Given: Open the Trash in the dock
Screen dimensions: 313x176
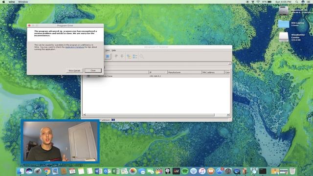Looking at the screenshot, I should [x=292, y=171].
